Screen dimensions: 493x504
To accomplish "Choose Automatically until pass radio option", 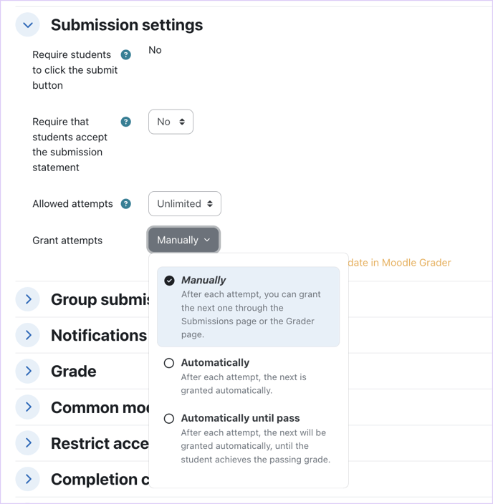I will pyautogui.click(x=169, y=418).
